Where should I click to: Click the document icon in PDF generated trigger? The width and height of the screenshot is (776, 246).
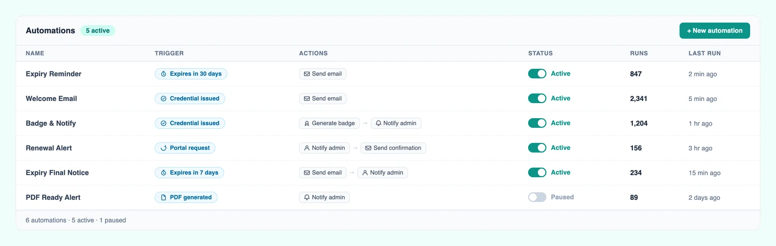pos(163,198)
